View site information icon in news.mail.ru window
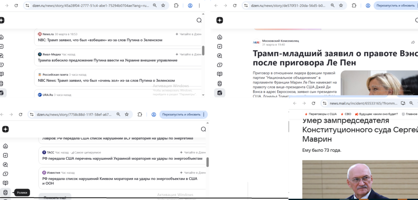This screenshot has width=418, height=200. pyautogui.click(x=325, y=103)
